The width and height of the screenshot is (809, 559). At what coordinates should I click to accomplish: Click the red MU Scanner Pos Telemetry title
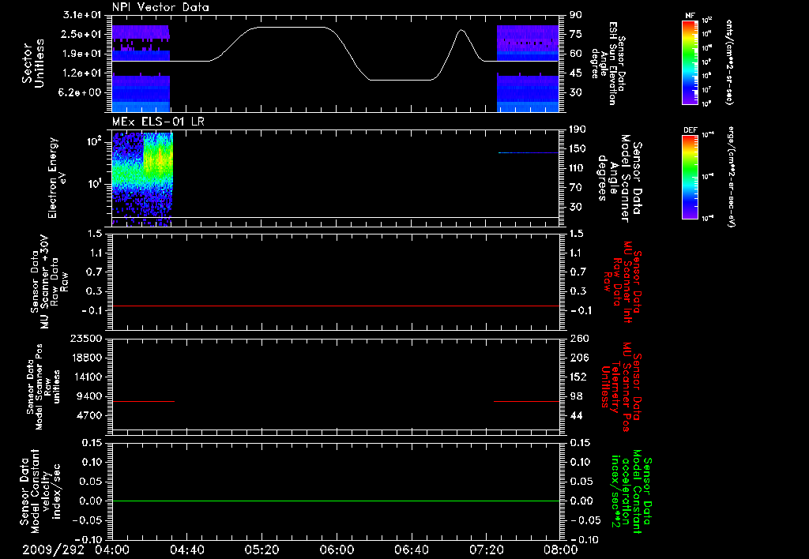click(623, 387)
